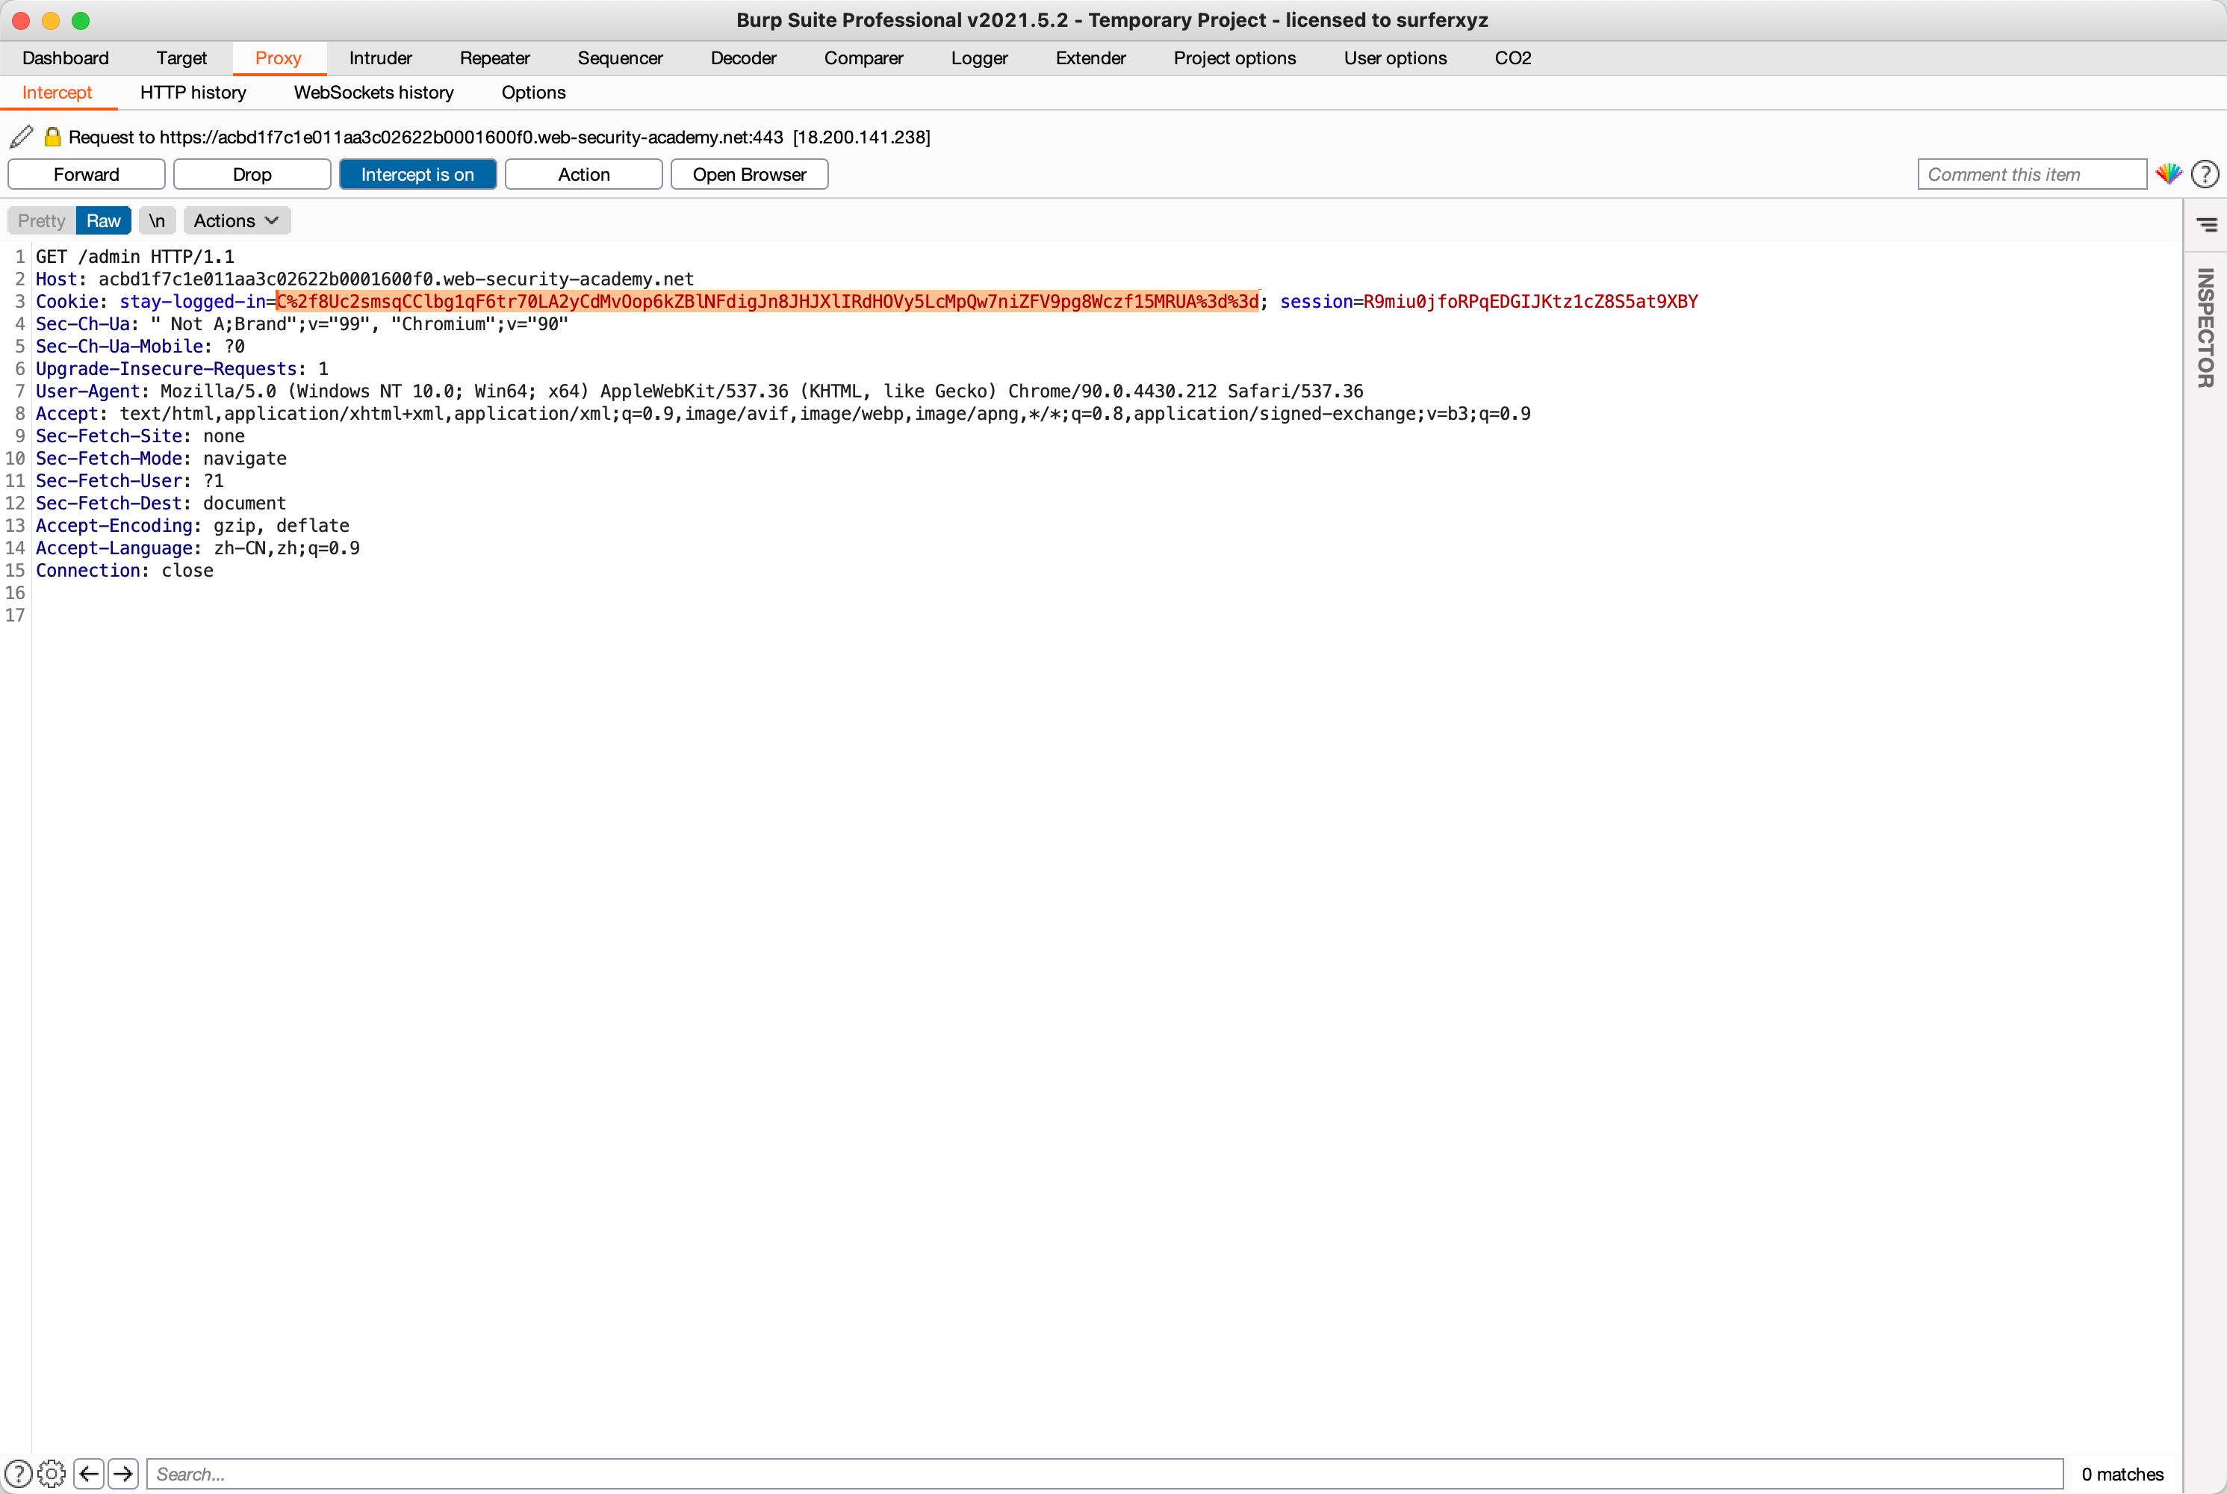Click the Search input field
This screenshot has width=2227, height=1494.
(x=1105, y=1473)
